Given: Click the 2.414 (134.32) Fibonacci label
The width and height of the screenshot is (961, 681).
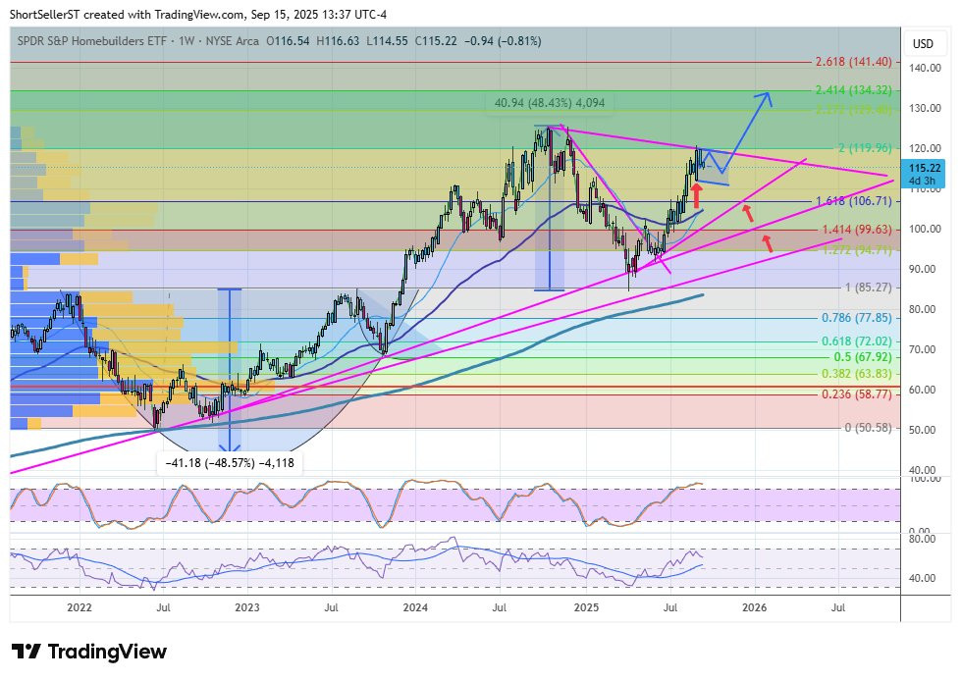Looking at the screenshot, I should [x=853, y=90].
